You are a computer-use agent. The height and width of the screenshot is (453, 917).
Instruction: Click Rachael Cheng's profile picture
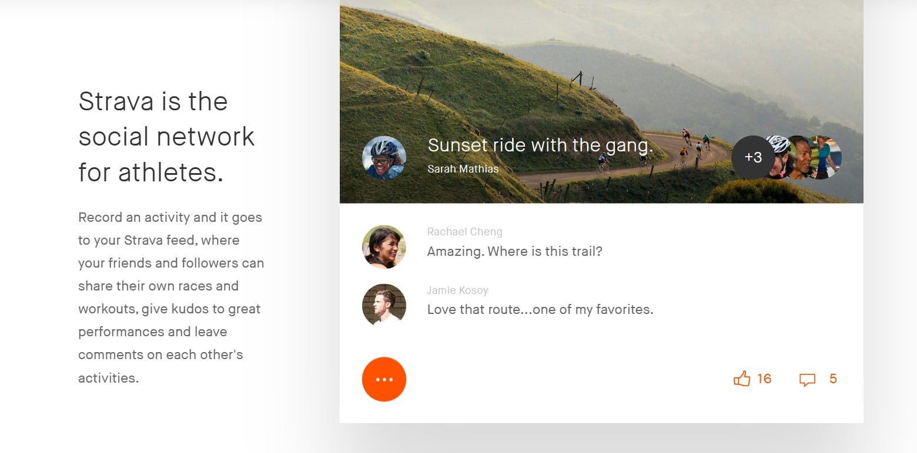(384, 247)
